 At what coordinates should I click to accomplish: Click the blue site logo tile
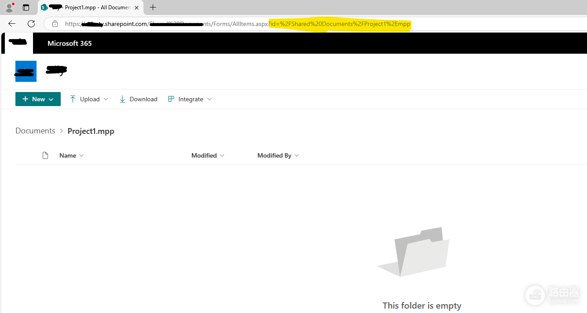pyautogui.click(x=26, y=71)
